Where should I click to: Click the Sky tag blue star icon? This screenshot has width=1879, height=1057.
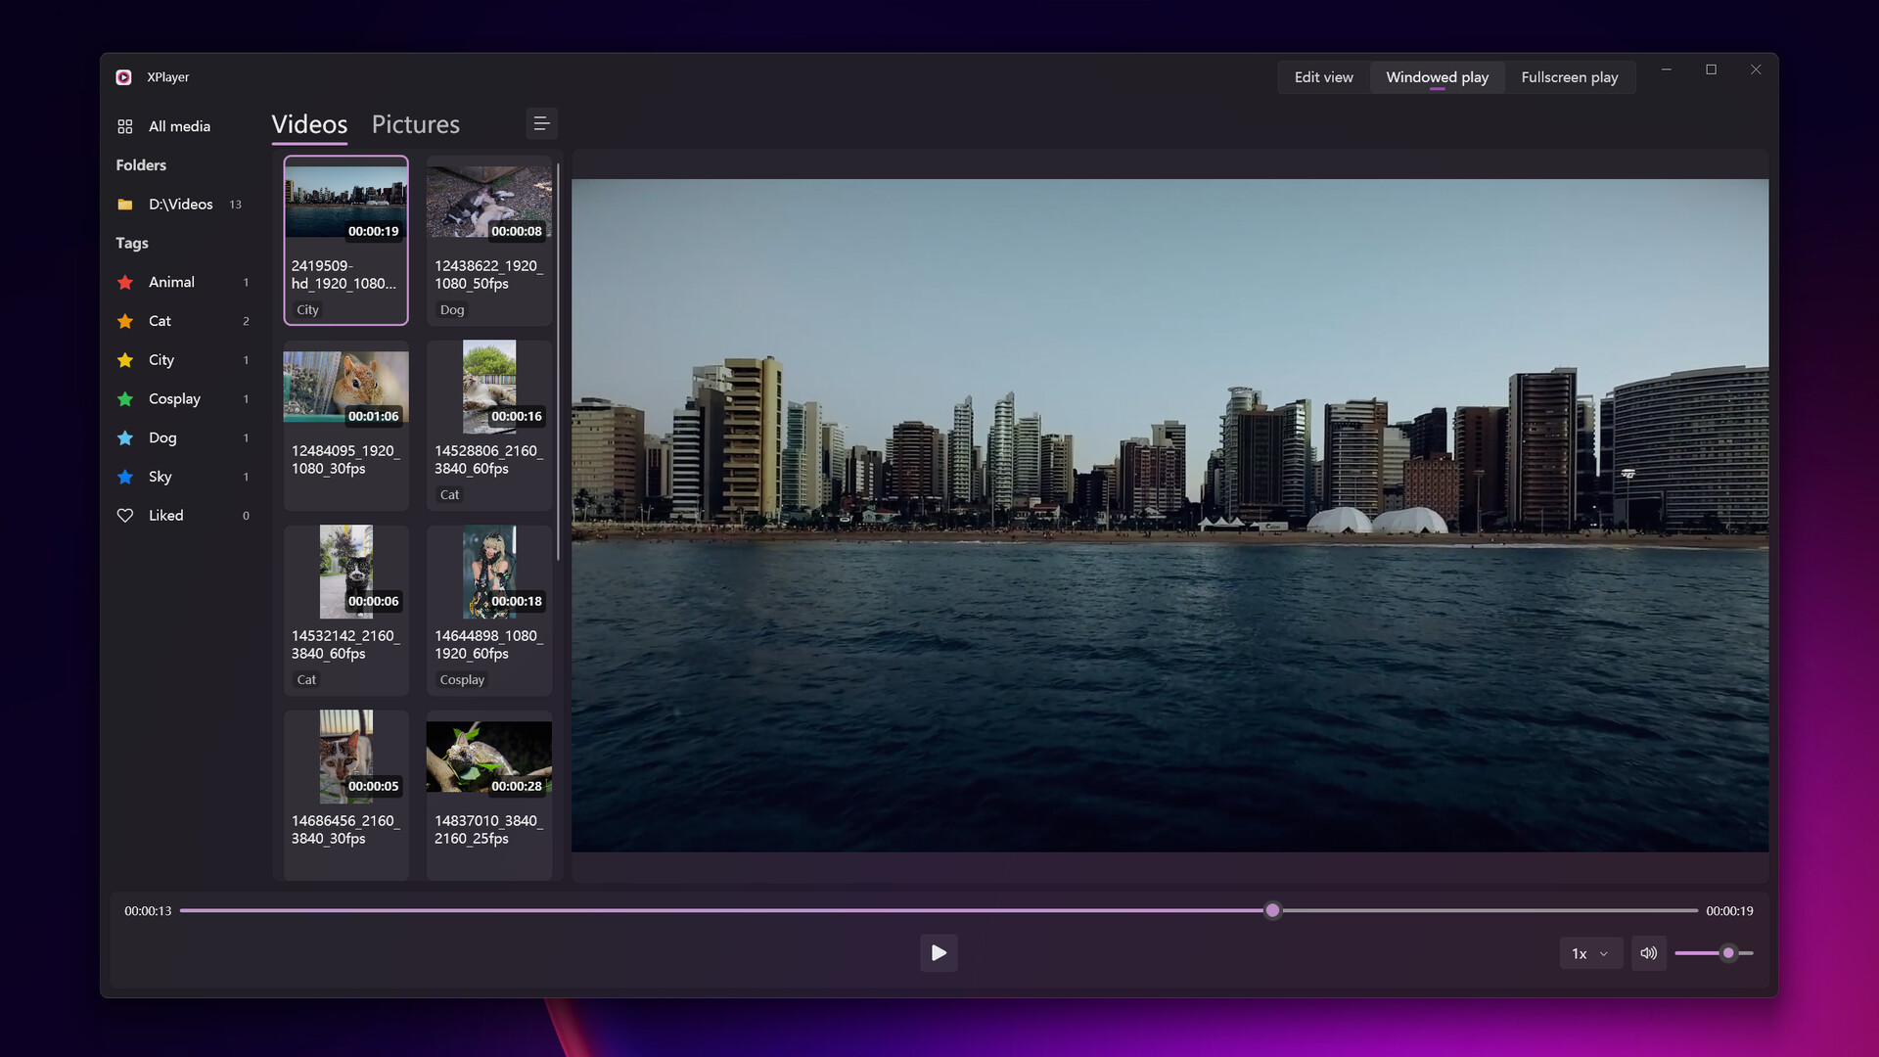125,477
